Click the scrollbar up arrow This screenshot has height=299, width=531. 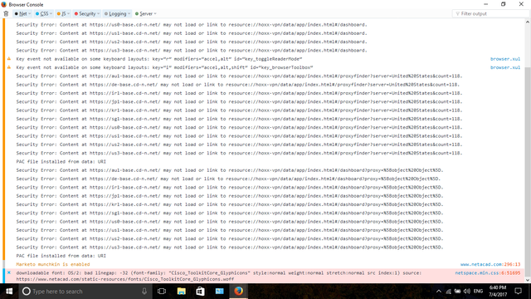tap(528, 22)
